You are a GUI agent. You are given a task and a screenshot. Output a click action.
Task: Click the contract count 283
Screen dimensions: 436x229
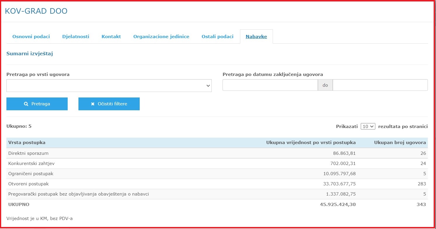(x=422, y=184)
